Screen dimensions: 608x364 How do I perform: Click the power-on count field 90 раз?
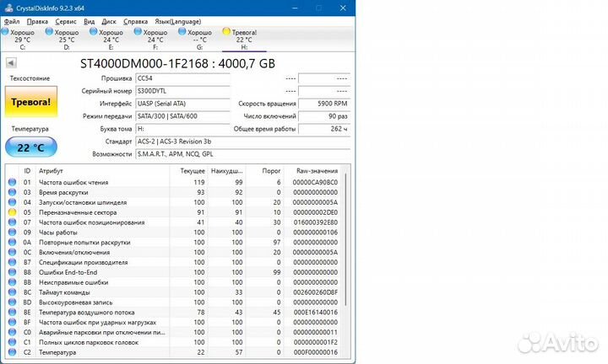click(x=324, y=116)
